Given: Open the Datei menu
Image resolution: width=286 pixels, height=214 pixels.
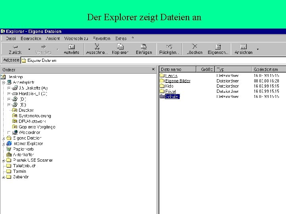Looking at the screenshot, I should click(11, 38).
